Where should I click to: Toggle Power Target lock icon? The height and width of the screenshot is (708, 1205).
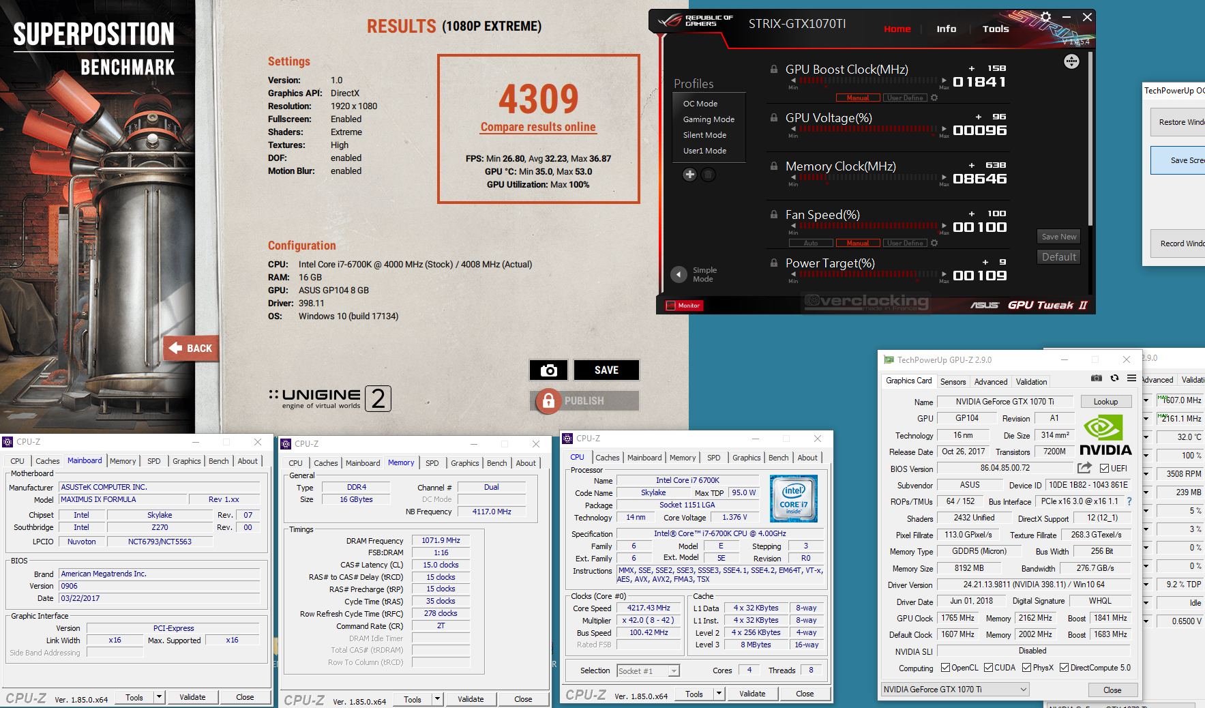[x=774, y=263]
